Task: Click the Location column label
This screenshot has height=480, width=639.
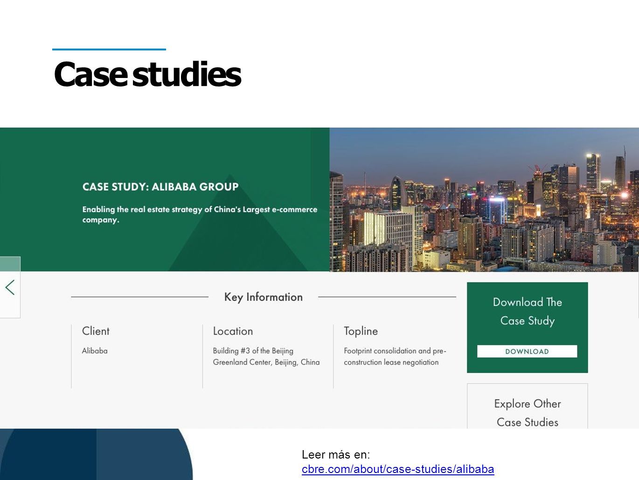Action: click(x=233, y=331)
